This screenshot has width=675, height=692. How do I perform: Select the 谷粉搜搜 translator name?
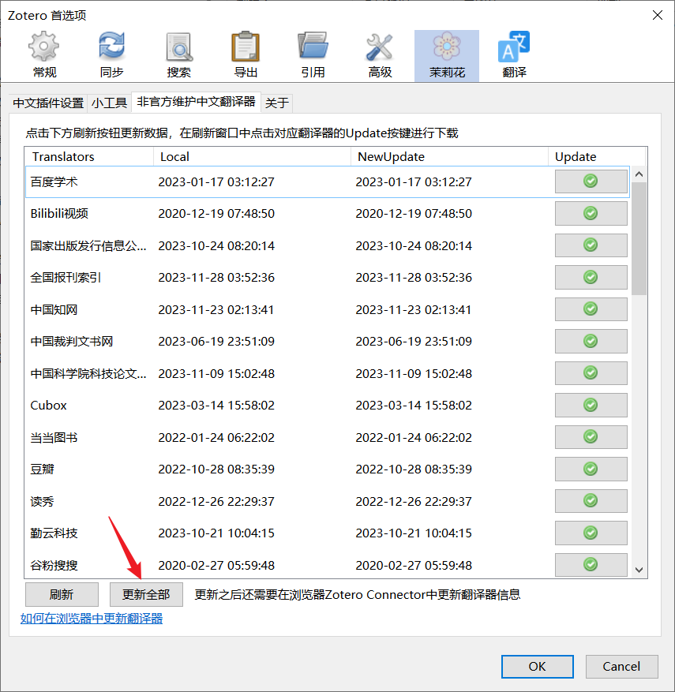pos(54,565)
